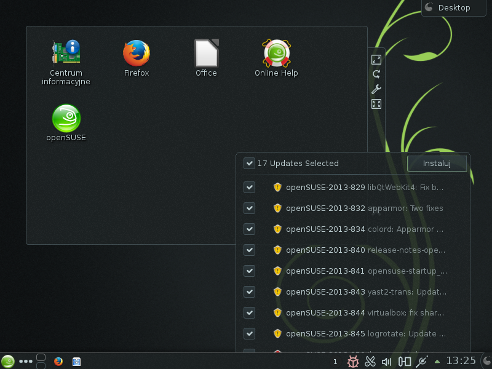Screen dimensions: 492x369
Task: Deselect the openSUSE-2013-844 virtualbox update
Action: [249, 312]
